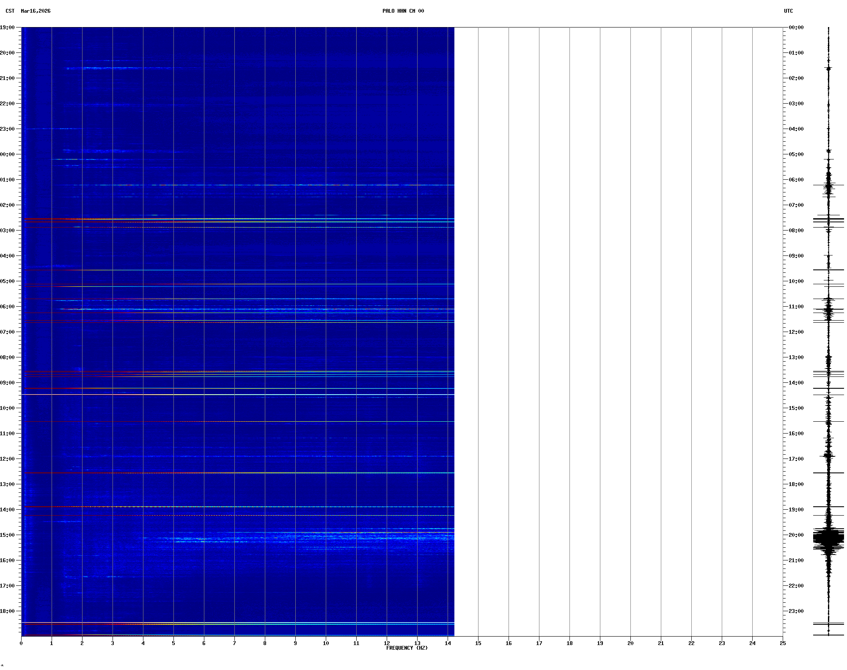The image size is (847, 670).
Task: Click the 0 Hz frequency axis label
Action: (x=21, y=643)
